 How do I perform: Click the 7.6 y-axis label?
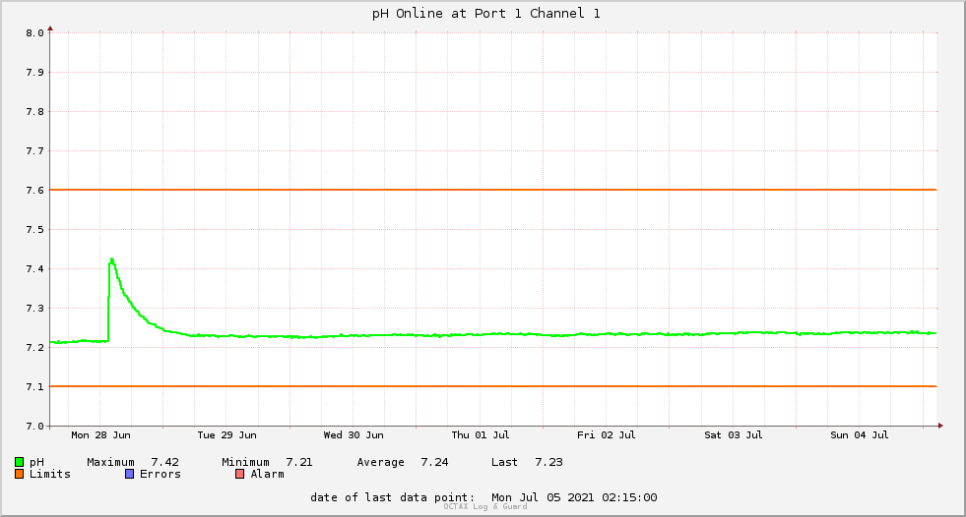tap(35, 191)
